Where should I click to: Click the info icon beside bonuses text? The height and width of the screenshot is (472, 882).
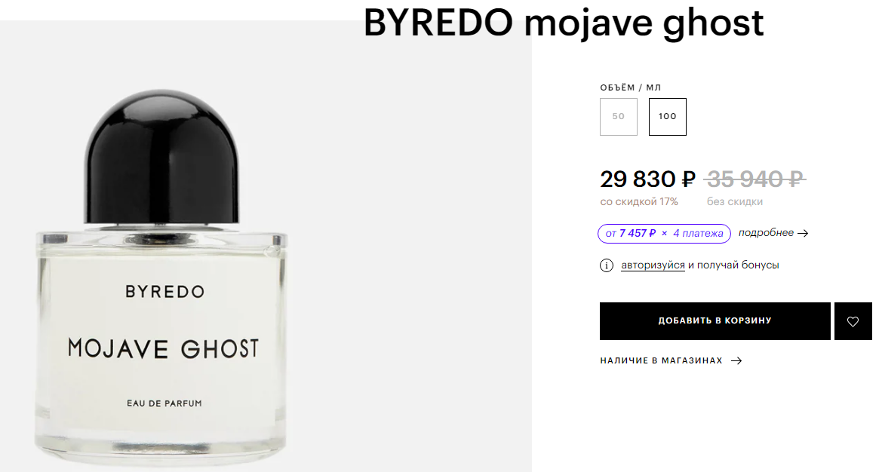coord(607,265)
